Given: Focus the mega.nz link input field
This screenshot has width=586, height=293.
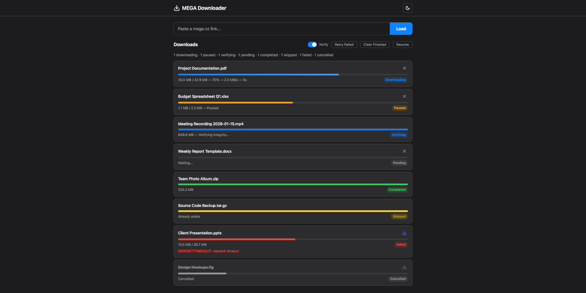Looking at the screenshot, I should pos(281,28).
